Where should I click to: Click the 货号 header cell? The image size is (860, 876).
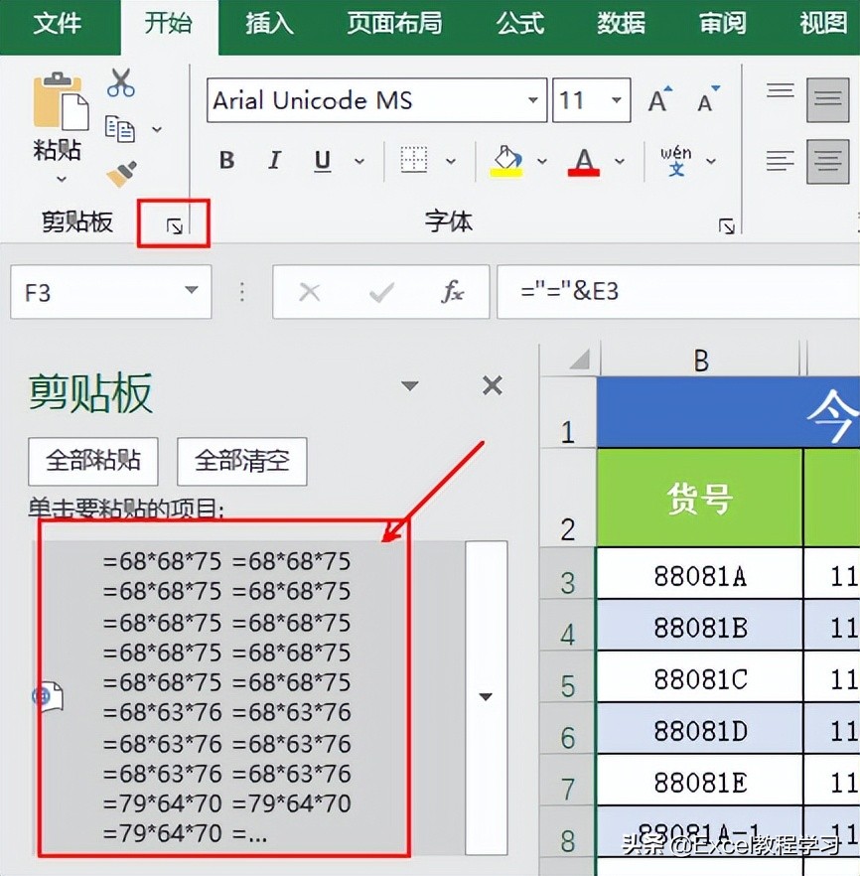coord(700,498)
